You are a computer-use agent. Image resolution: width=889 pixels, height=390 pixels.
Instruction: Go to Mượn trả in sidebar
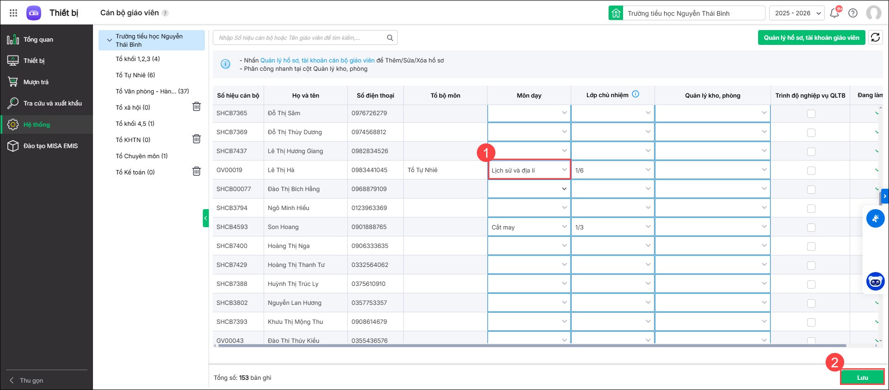(36, 82)
